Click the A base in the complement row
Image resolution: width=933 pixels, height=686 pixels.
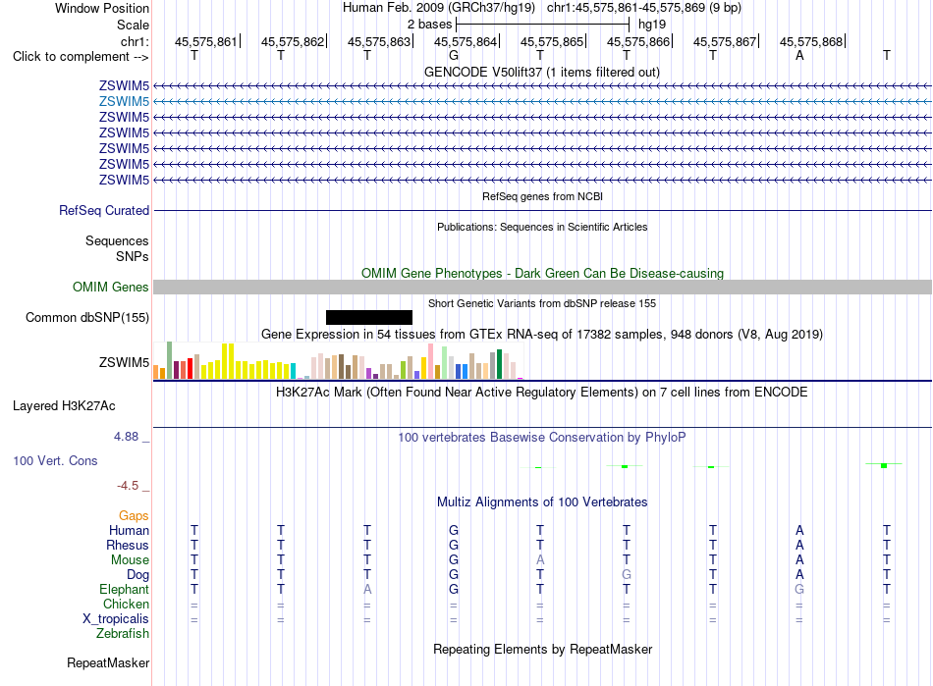(799, 56)
